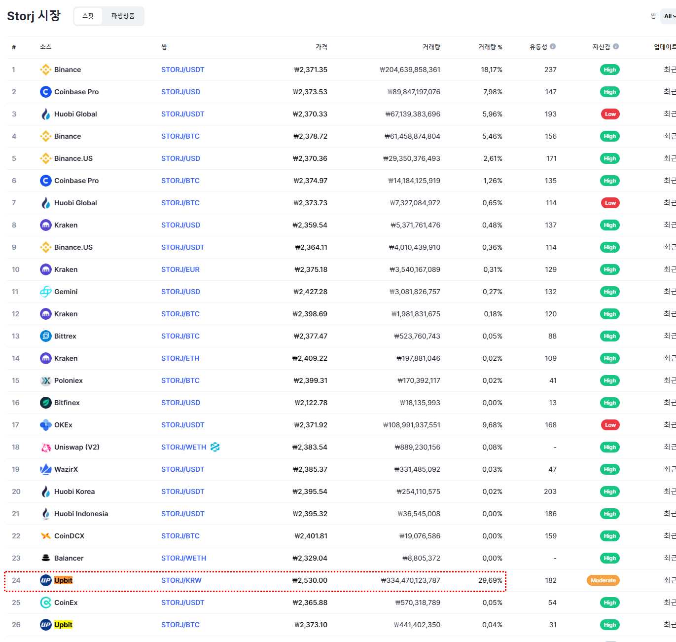Screen dimensions: 676x642
Task: Click the Huobi Korea logo in row 20
Action: pyautogui.click(x=46, y=491)
